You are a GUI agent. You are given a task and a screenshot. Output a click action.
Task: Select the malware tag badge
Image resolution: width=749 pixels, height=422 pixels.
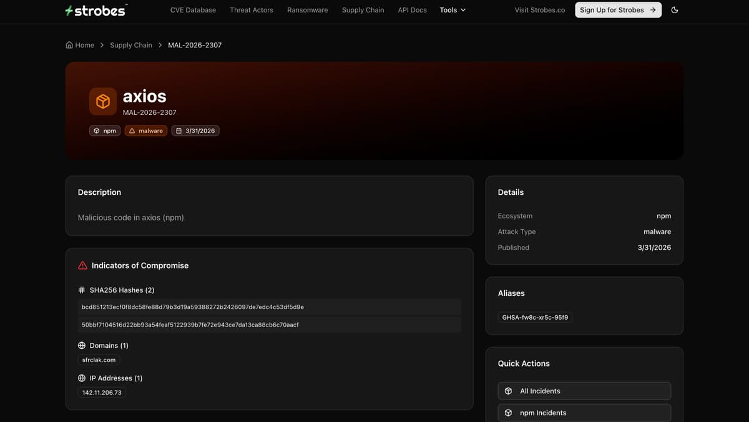pos(146,131)
